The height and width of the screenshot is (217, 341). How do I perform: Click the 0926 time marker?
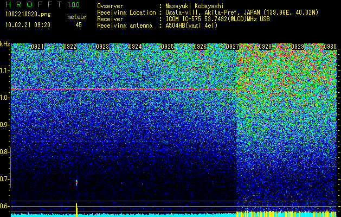point(200,47)
